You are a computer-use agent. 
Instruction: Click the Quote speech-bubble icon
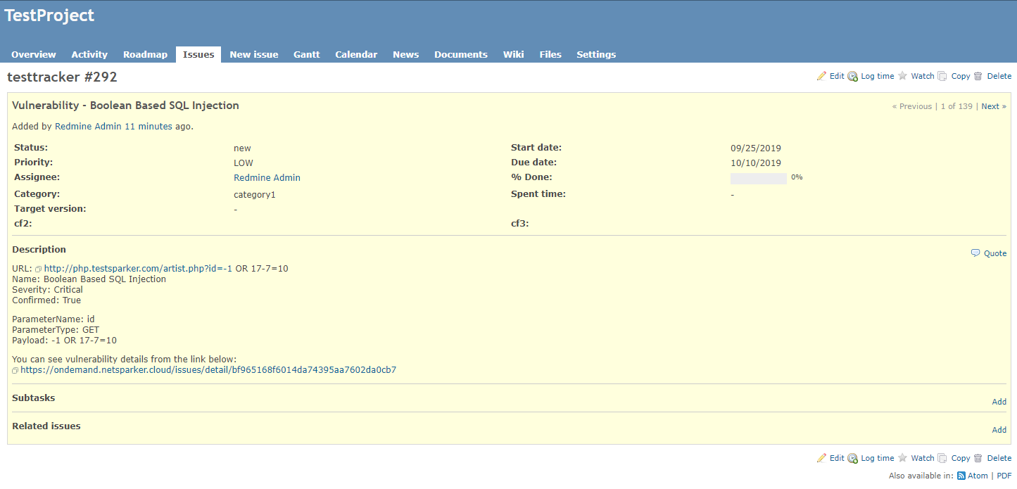[x=975, y=253]
